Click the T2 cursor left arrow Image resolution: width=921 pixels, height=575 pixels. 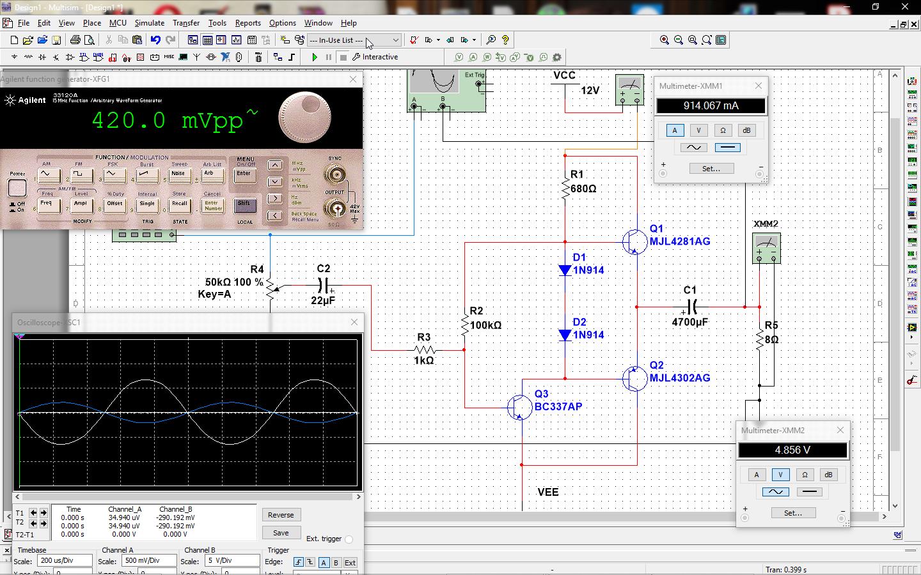[33, 523]
